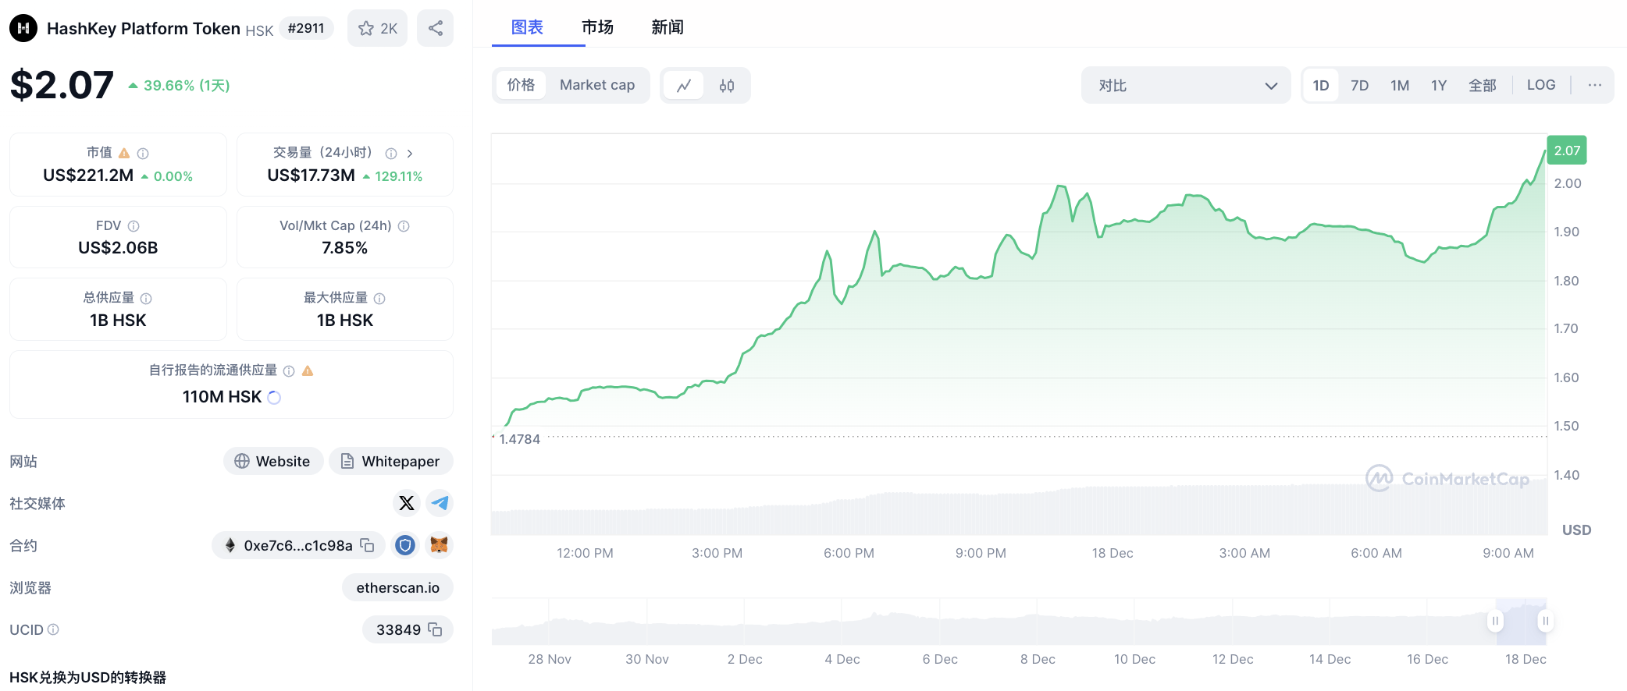
Task: Show info icon beside Vol/Mkt Cap (24h)
Action: (404, 226)
